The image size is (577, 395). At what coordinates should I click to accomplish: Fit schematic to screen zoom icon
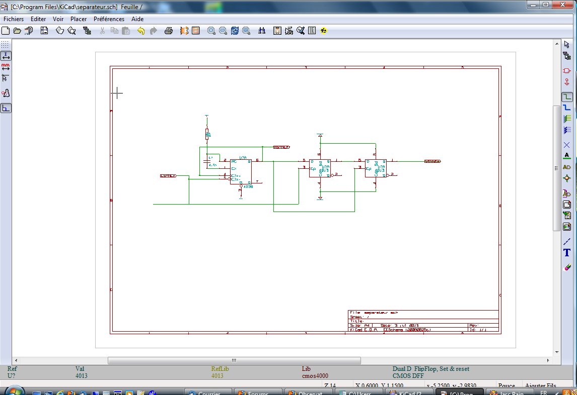click(x=246, y=31)
